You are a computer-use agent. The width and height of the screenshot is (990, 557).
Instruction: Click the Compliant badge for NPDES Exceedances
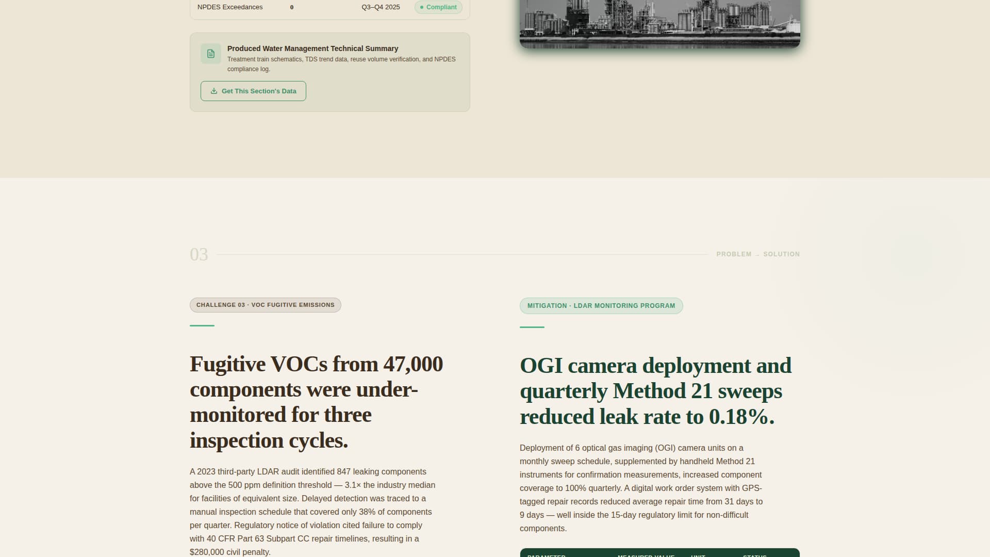[438, 7]
